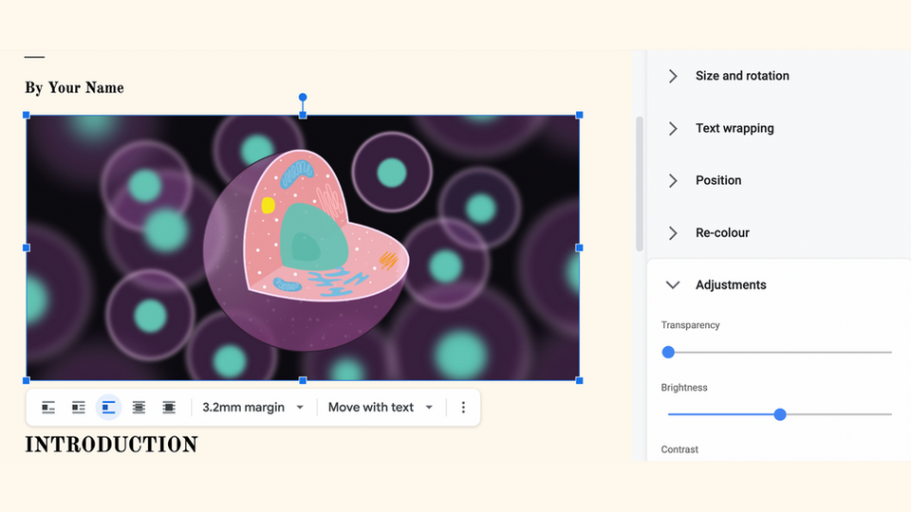Select the In line wrap icon

tap(48, 408)
